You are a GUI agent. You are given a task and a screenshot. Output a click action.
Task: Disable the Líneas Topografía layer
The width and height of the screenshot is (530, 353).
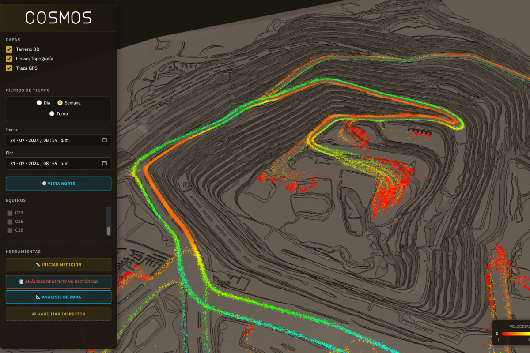(x=8, y=58)
